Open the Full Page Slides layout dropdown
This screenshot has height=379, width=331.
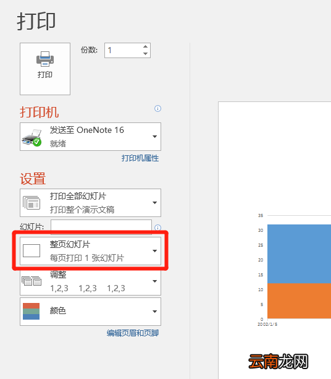tap(90, 251)
